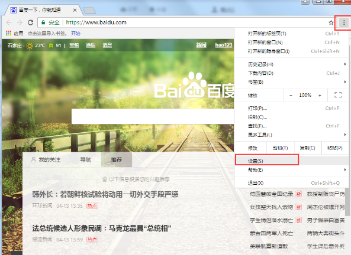The image size is (351, 255).
Task: Switch to the 我的关注 tab
Action: point(46,159)
